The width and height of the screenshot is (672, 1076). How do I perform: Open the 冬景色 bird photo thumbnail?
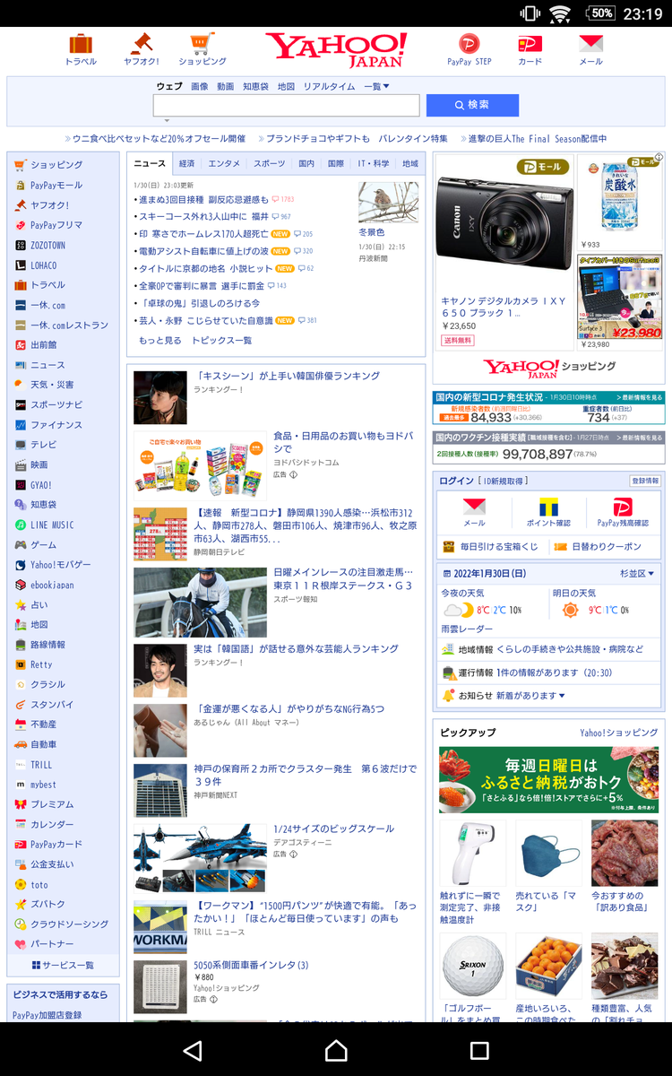click(x=388, y=203)
